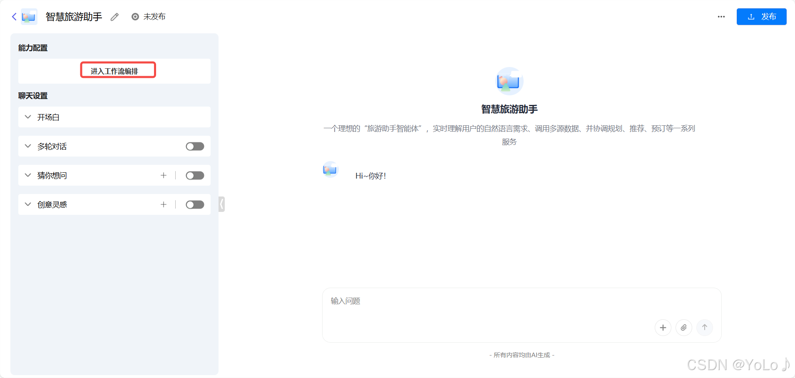Go back using the left arrow icon

tap(14, 17)
